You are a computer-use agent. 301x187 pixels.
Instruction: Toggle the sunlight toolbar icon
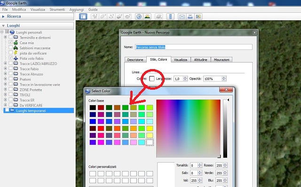[147, 16]
